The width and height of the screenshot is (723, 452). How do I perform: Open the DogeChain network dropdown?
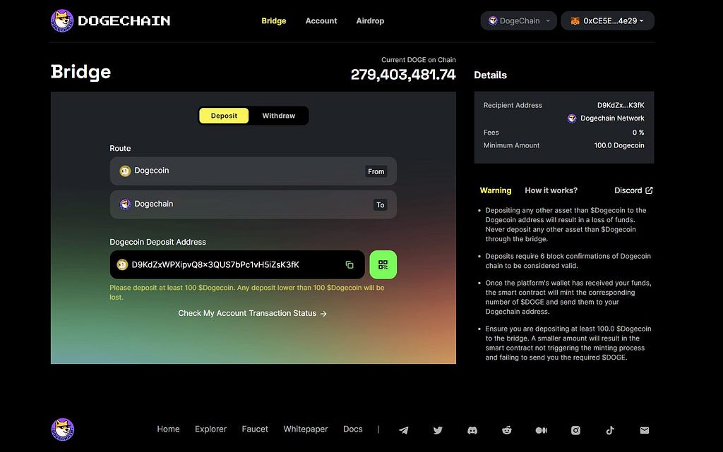click(519, 20)
